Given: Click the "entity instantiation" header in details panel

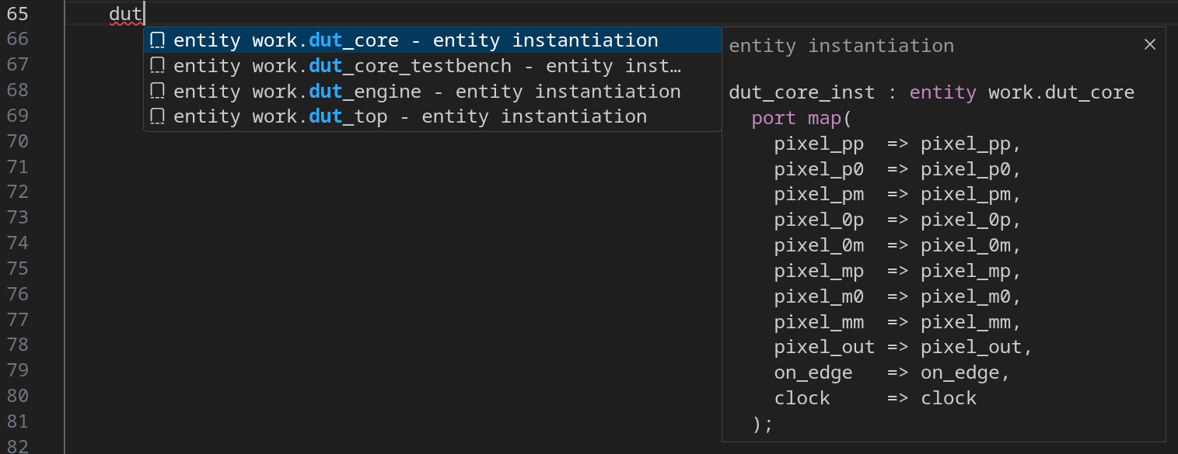Looking at the screenshot, I should 841,46.
